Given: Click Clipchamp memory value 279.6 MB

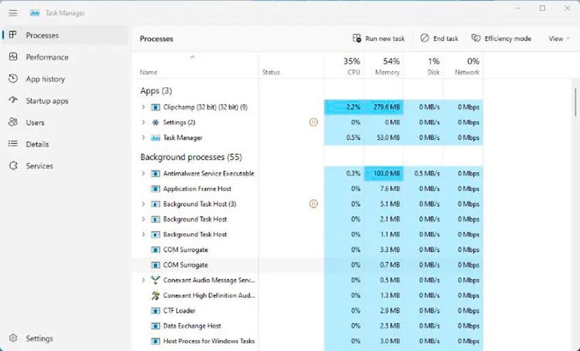Looking at the screenshot, I should (386, 107).
